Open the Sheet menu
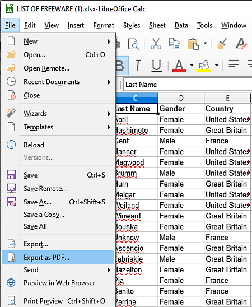 (157, 25)
